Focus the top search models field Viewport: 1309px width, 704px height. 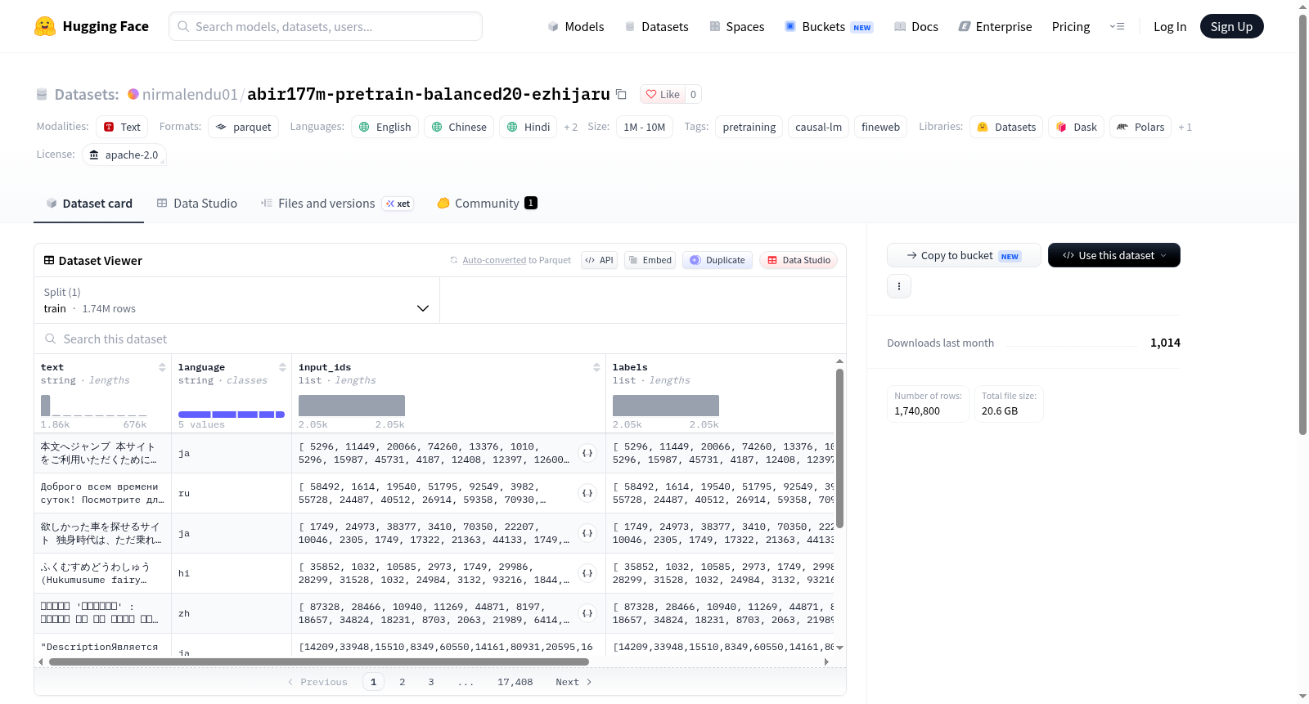326,26
